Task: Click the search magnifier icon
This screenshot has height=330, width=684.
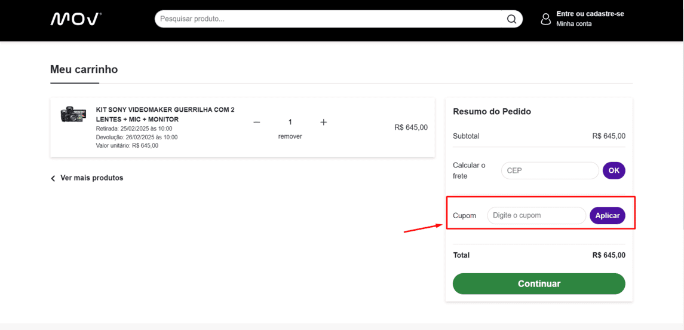Action: click(511, 19)
